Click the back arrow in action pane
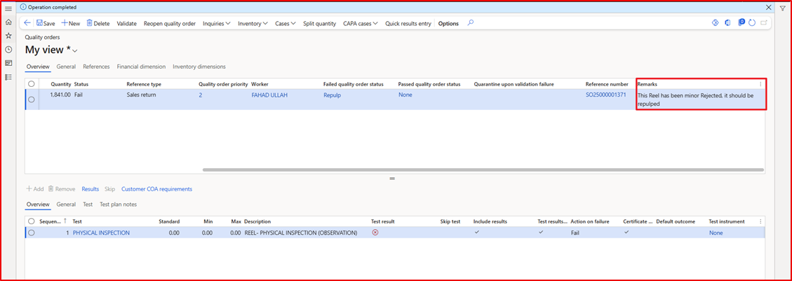The height and width of the screenshot is (281, 792). point(27,23)
